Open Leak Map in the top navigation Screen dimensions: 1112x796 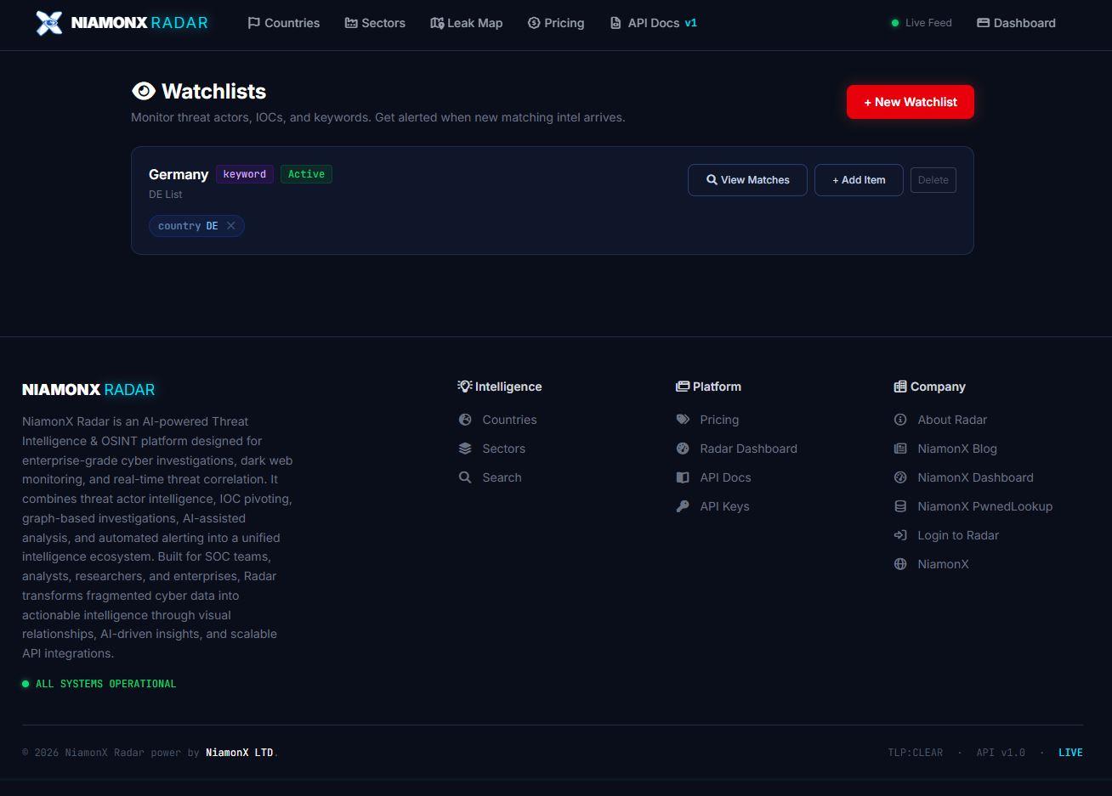[467, 23]
